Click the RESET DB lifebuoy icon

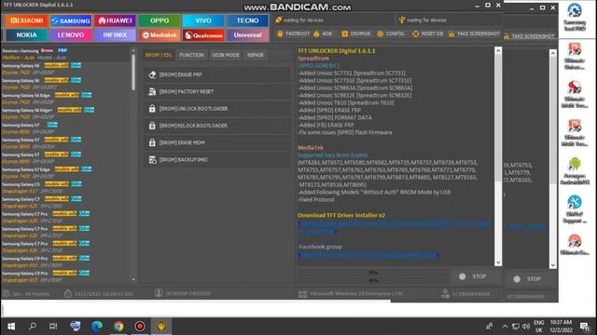(415, 33)
